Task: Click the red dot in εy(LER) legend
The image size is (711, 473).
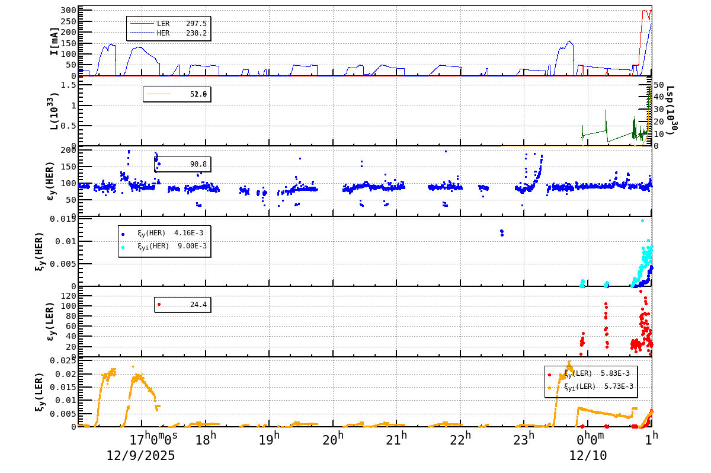Action: (x=158, y=305)
